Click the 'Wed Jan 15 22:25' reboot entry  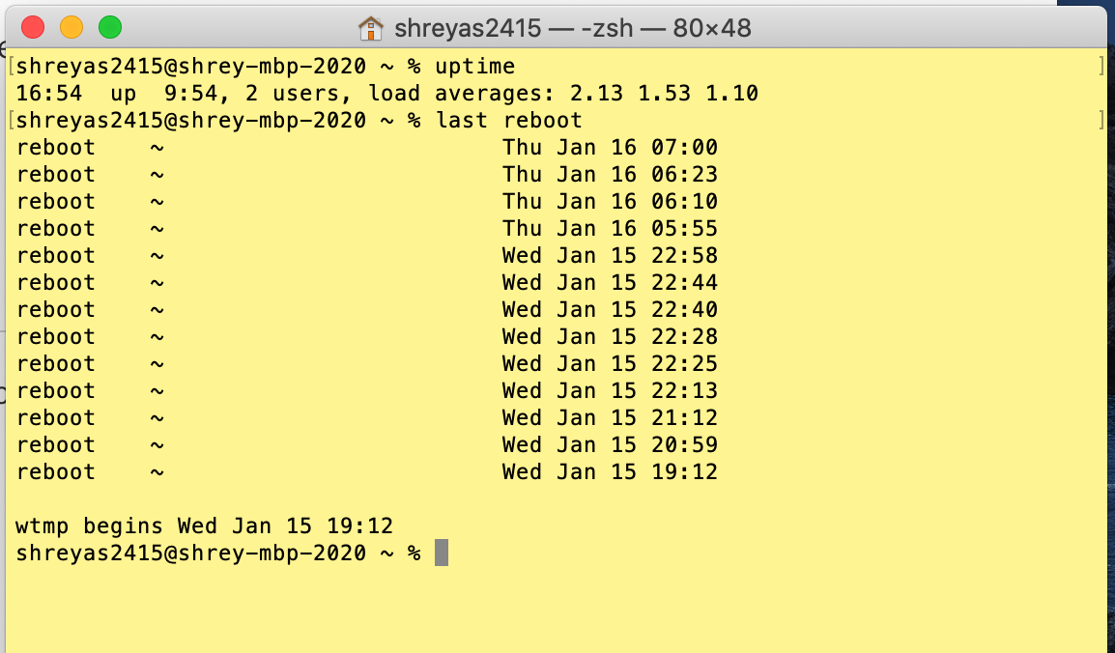[610, 364]
